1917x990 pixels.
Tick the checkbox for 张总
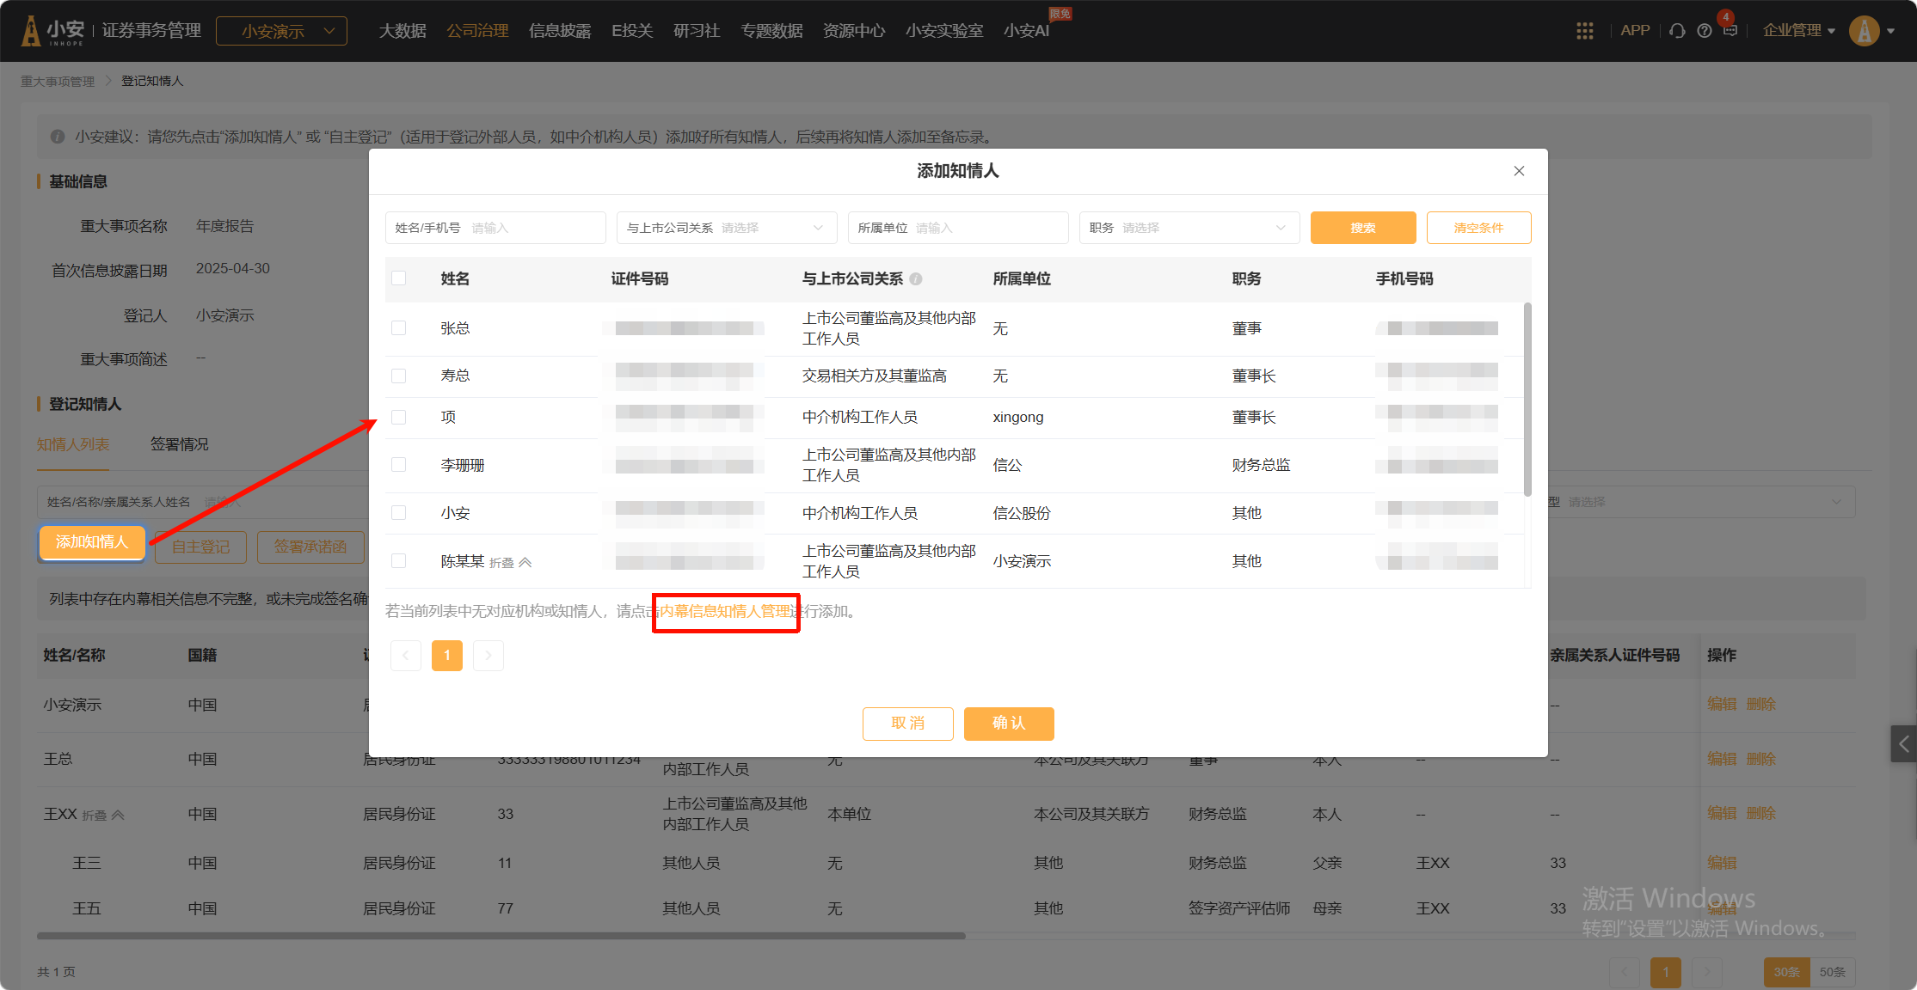pyautogui.click(x=398, y=328)
